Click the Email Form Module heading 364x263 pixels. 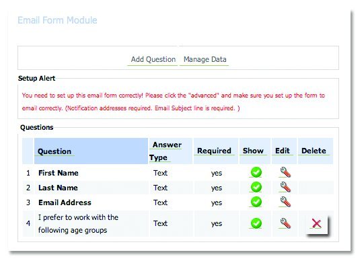[x=57, y=20]
